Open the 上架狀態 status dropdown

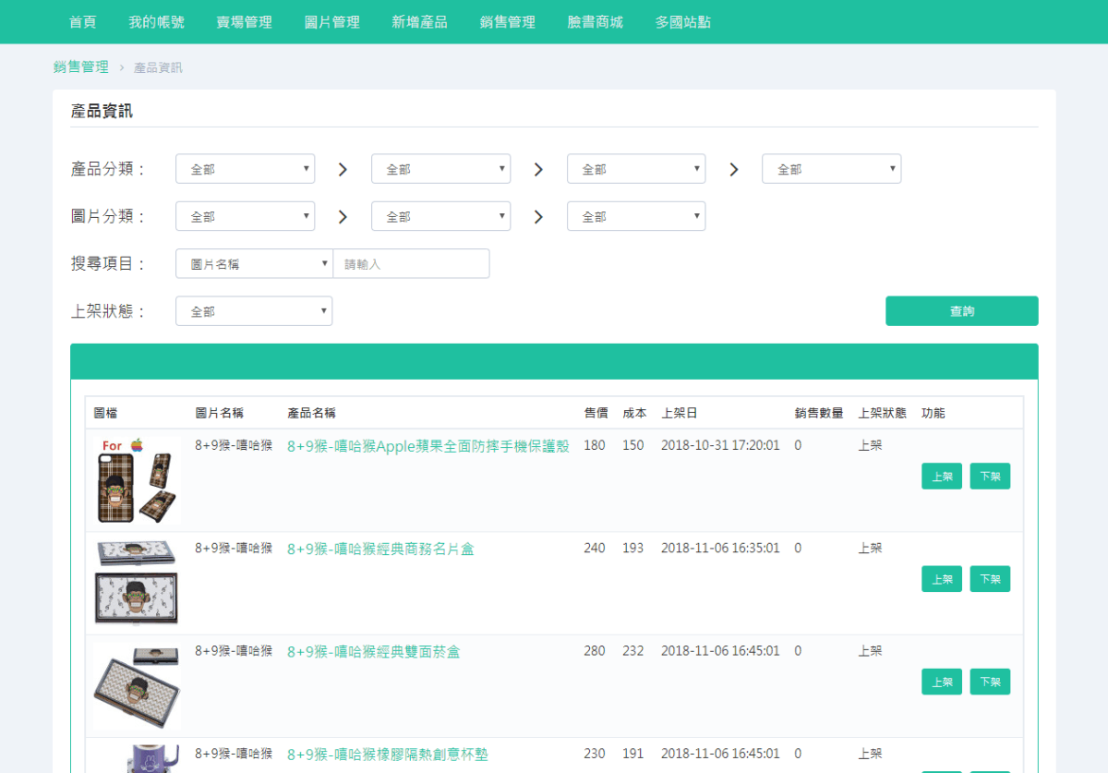(253, 310)
